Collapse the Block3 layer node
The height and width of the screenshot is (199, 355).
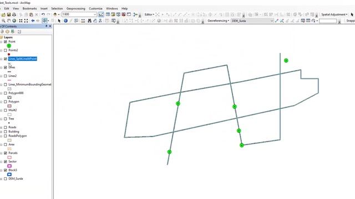(1, 170)
